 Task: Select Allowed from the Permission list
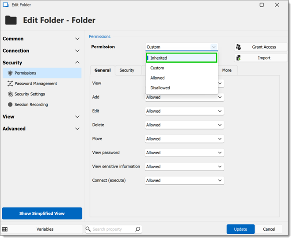(182, 78)
